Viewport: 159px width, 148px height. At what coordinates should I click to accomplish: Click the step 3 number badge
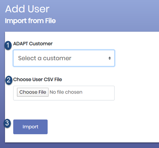click(x=7, y=123)
